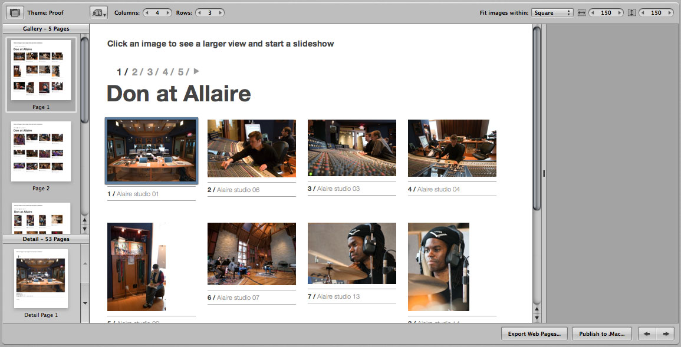Go to gallery page 2 link
The height and width of the screenshot is (347, 681).
pyautogui.click(x=135, y=71)
